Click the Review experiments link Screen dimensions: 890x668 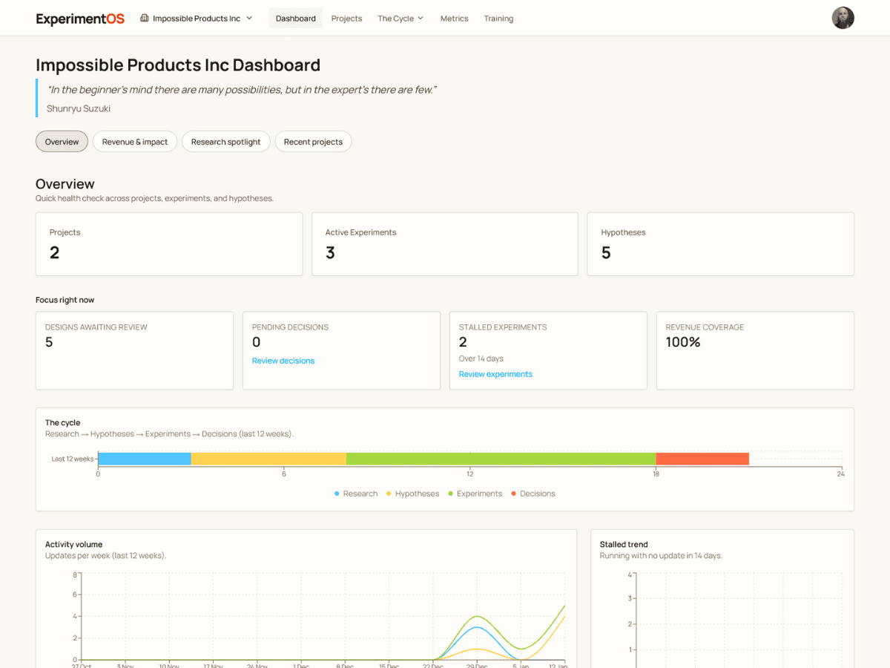pos(495,374)
